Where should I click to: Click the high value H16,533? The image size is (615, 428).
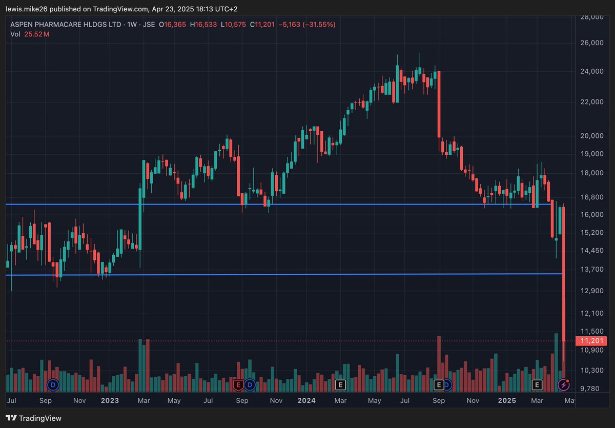203,24
